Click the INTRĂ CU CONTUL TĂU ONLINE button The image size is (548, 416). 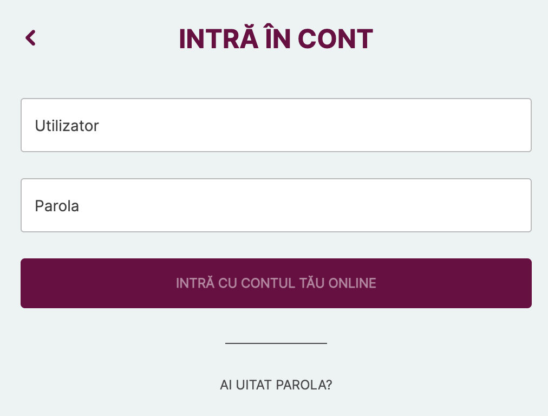[x=276, y=283]
